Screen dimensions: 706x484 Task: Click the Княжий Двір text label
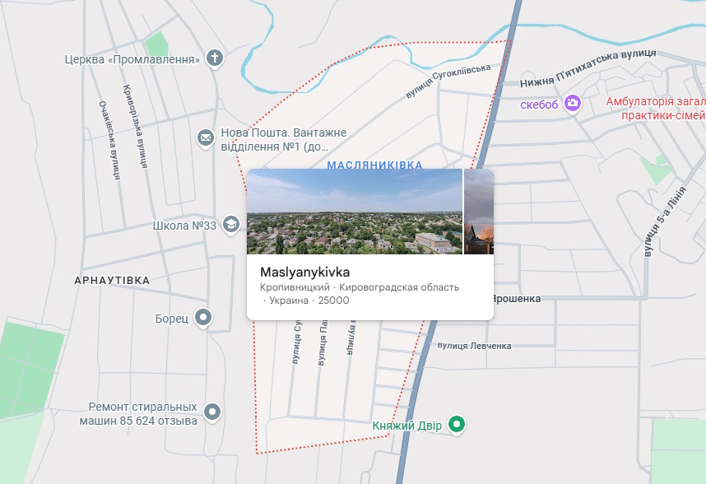(407, 426)
